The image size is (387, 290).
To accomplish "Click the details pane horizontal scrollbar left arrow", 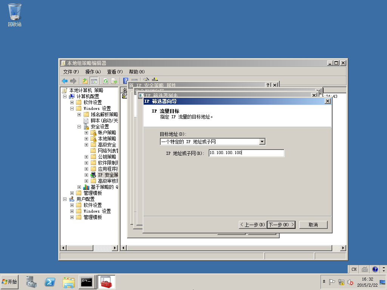I will coord(124,248).
